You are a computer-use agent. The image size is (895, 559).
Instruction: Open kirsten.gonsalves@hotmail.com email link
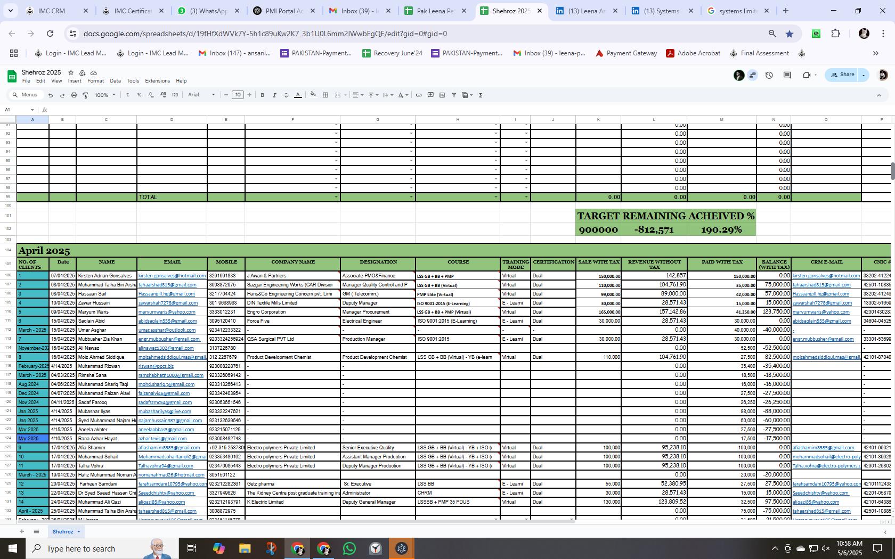pos(172,276)
